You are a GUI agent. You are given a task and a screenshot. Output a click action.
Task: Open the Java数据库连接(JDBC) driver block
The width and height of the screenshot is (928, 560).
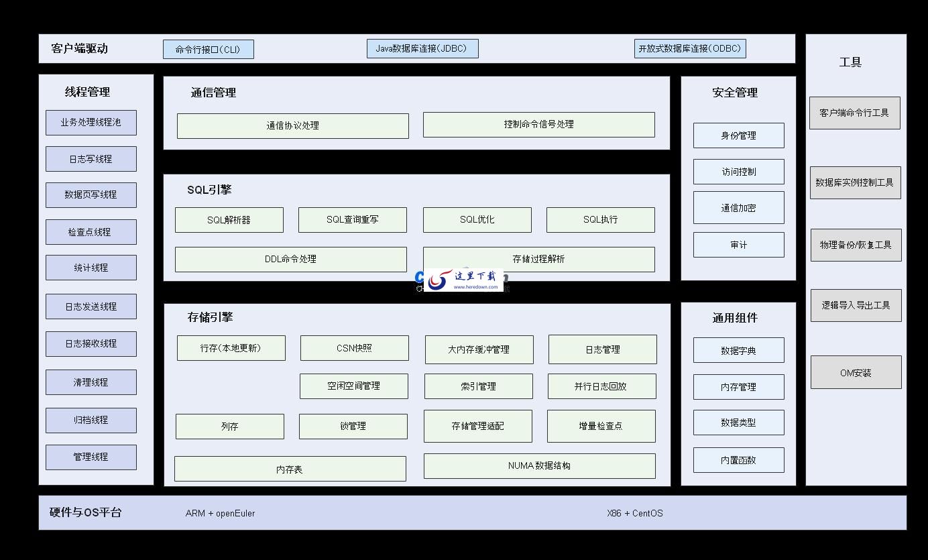tap(422, 48)
